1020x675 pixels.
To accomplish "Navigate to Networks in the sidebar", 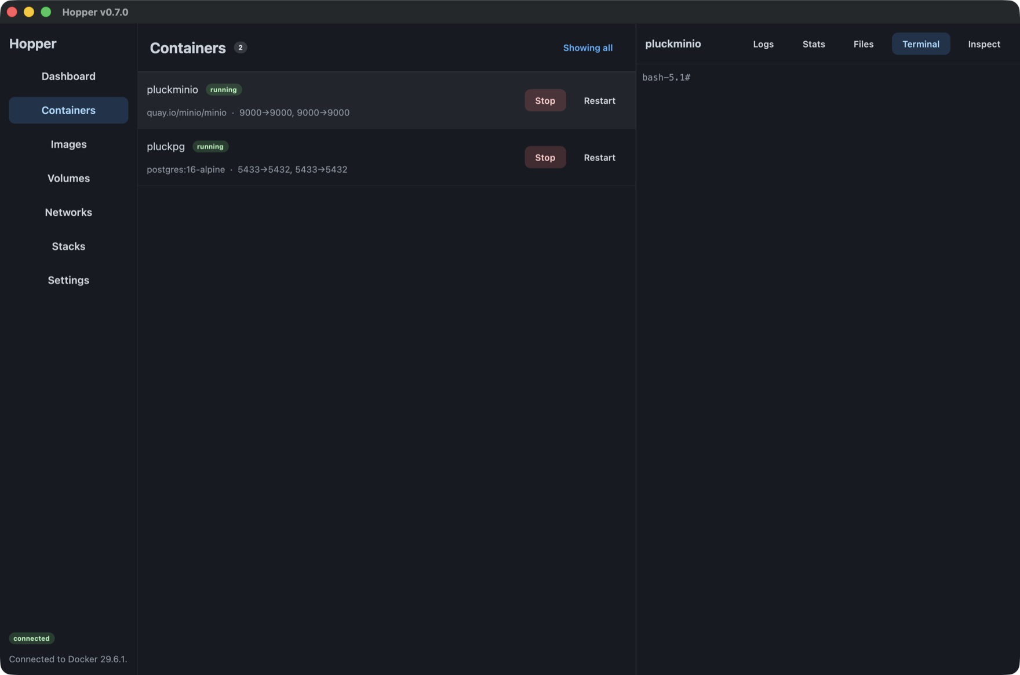I will (x=68, y=212).
